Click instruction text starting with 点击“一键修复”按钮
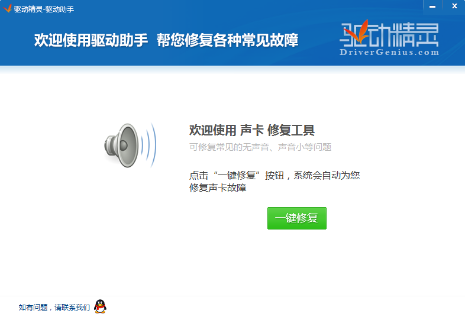The width and height of the screenshot is (465, 320). pyautogui.click(x=275, y=175)
